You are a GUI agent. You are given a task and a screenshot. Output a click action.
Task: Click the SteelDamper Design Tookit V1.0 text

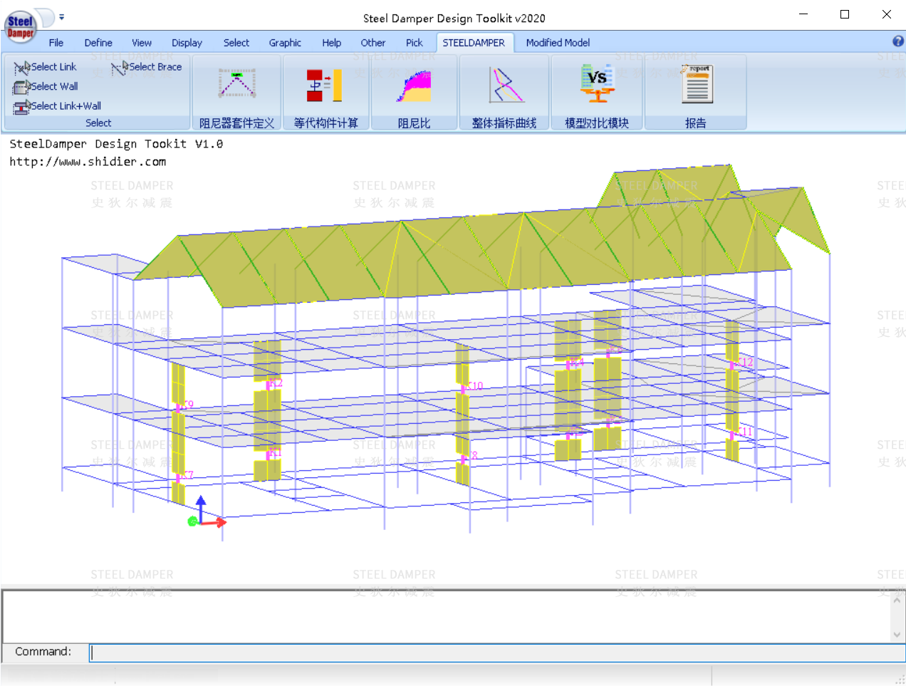tap(116, 144)
